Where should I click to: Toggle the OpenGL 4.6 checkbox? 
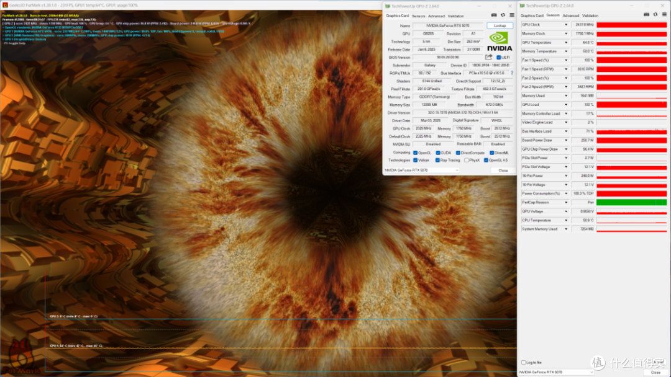coord(486,161)
